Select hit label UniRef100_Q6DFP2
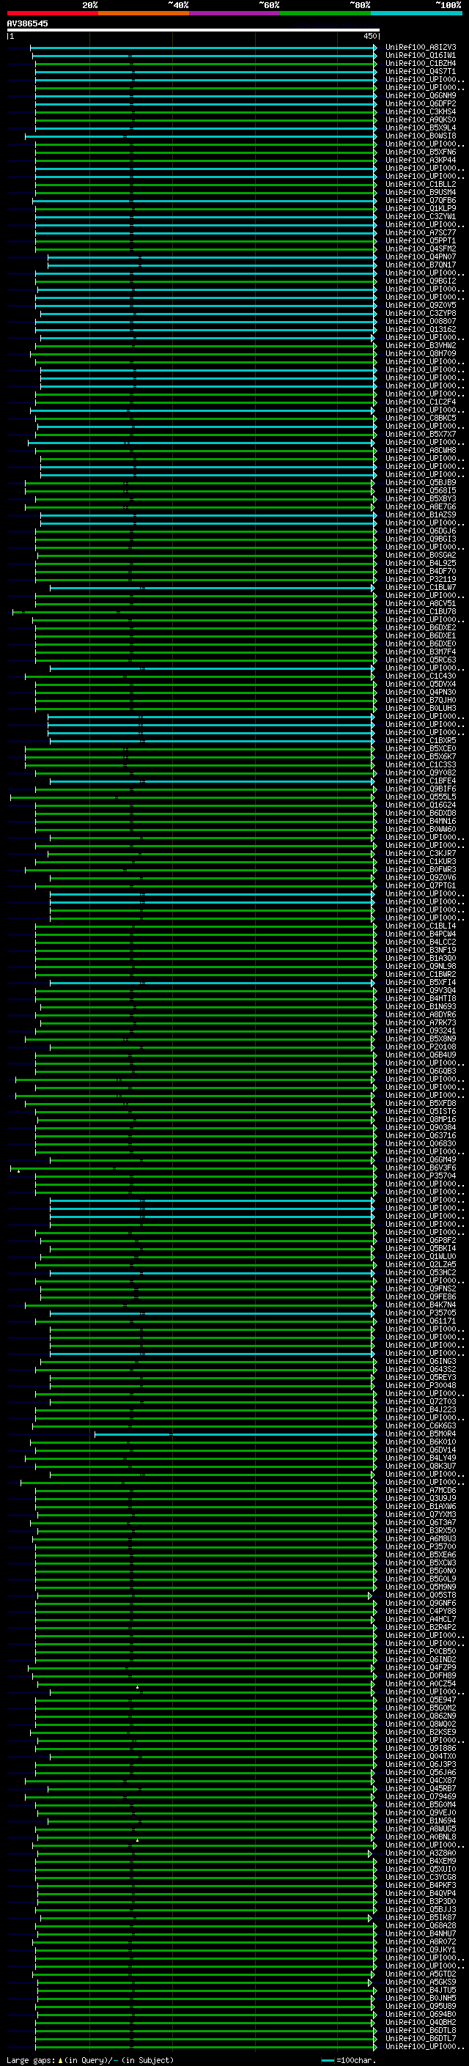469x2066 pixels. (421, 103)
